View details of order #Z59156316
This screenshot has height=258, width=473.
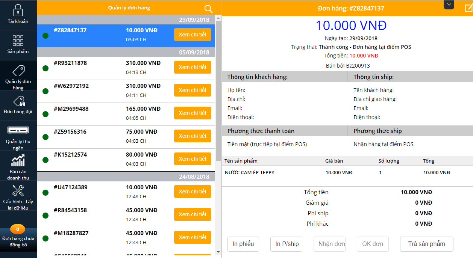coord(193,136)
